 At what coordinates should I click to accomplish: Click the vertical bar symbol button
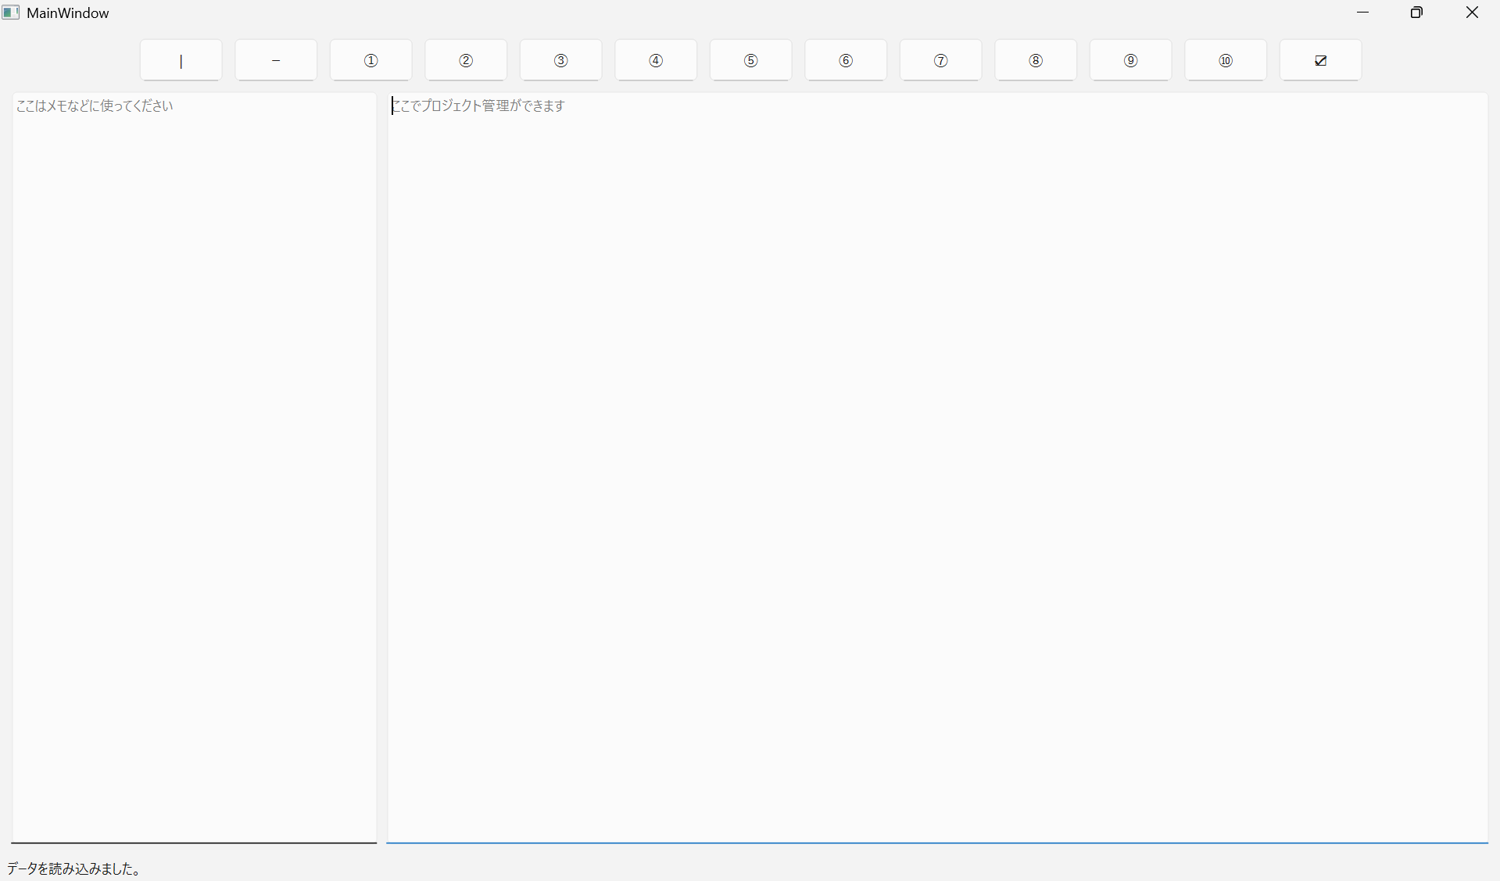181,60
